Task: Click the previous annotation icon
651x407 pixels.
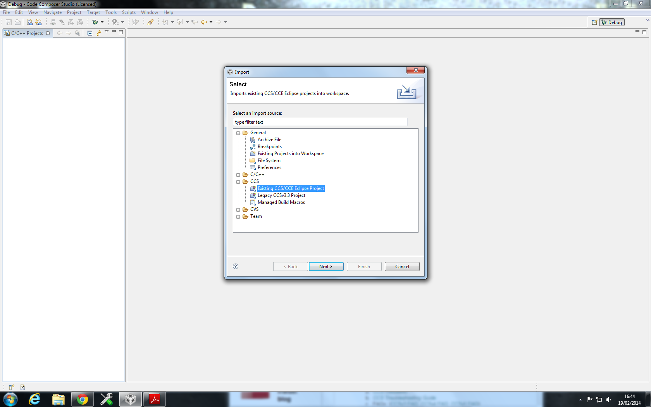Action: (180, 22)
